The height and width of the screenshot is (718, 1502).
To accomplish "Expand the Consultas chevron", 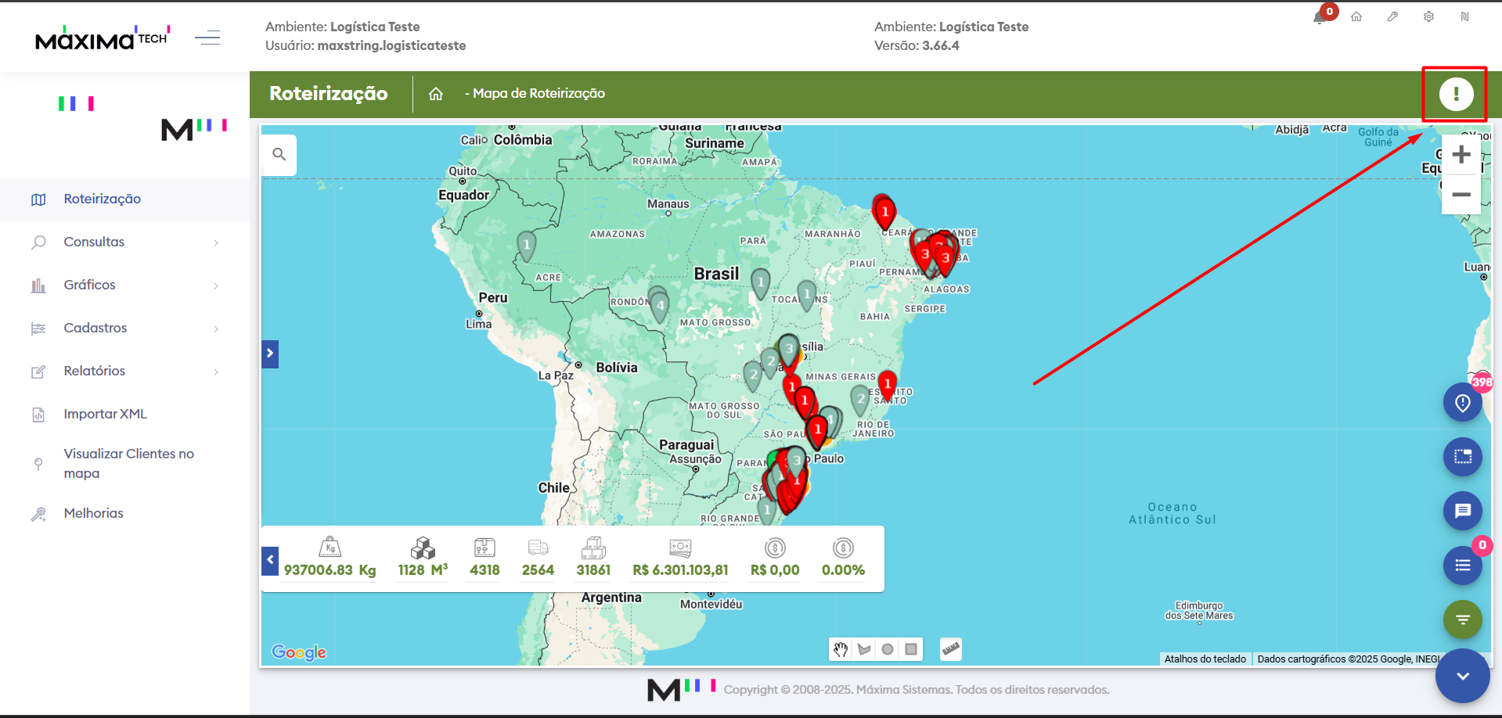I will pos(216,243).
